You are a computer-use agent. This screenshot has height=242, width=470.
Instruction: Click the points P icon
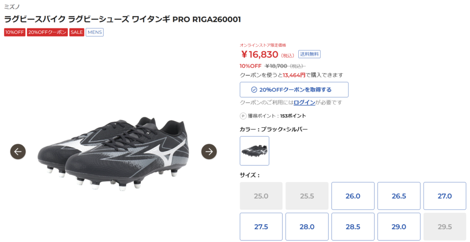[243, 116]
